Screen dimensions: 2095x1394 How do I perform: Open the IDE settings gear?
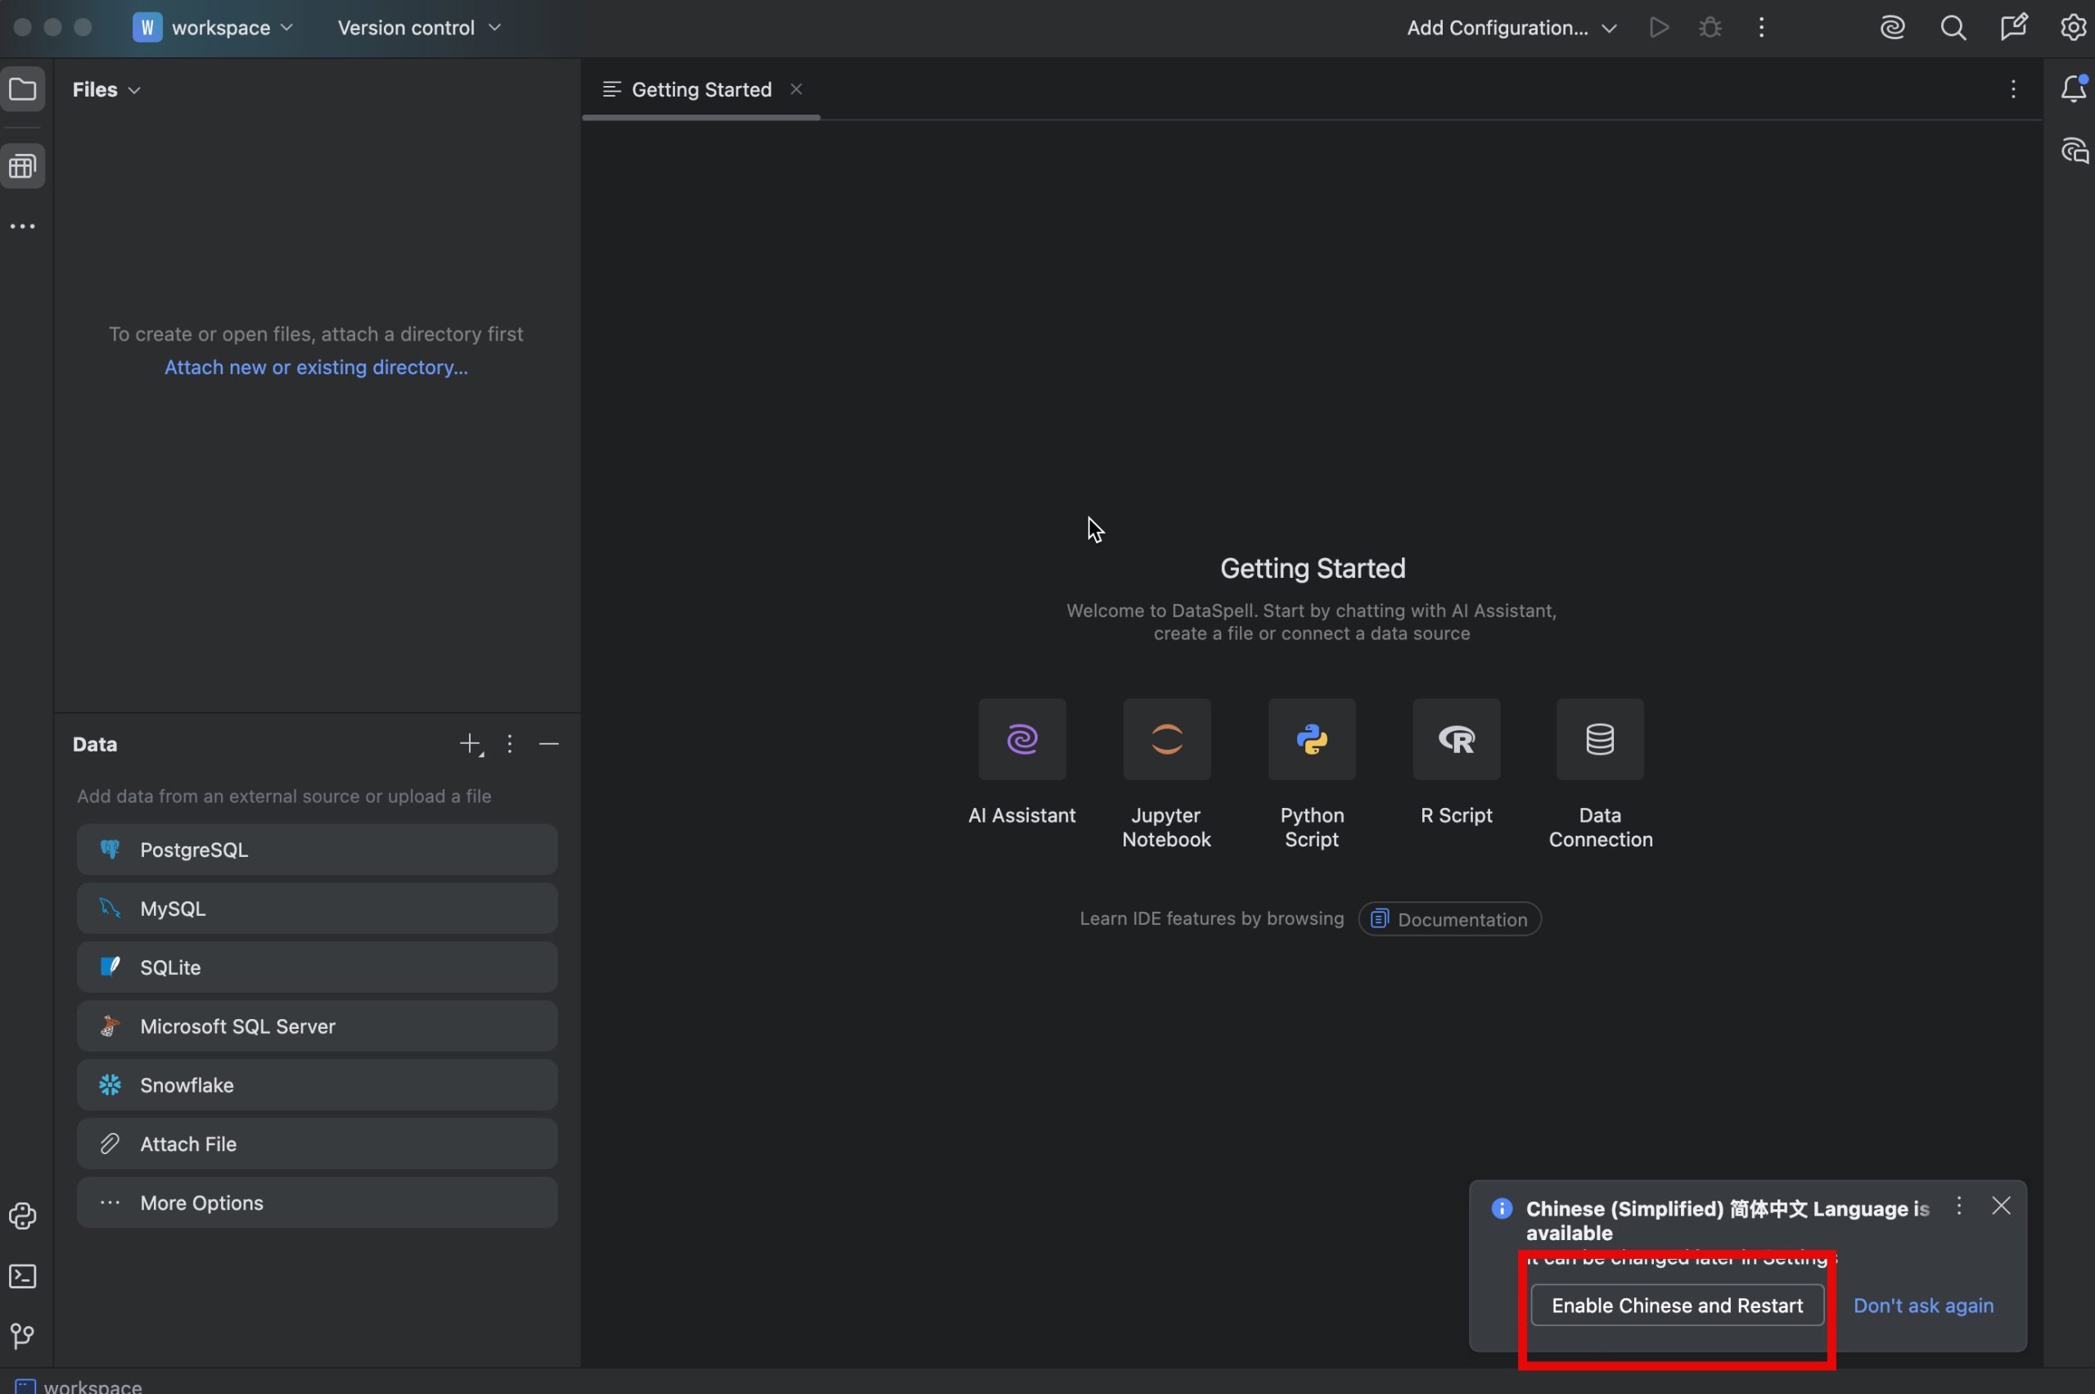click(x=2073, y=28)
